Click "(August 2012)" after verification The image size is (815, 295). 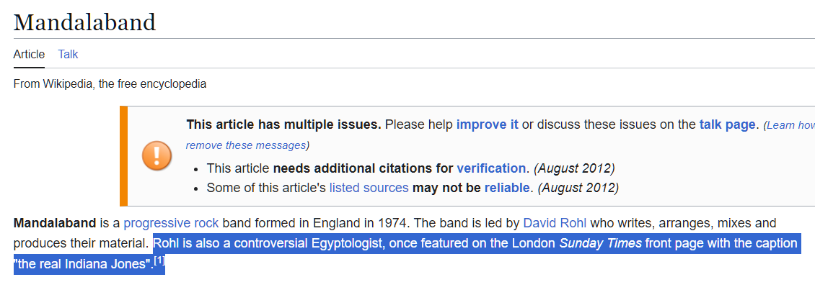click(574, 168)
